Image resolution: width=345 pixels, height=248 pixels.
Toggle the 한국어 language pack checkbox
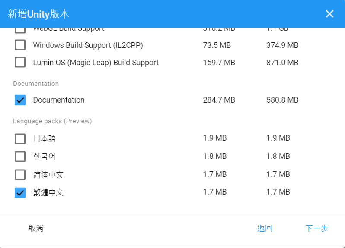point(20,156)
